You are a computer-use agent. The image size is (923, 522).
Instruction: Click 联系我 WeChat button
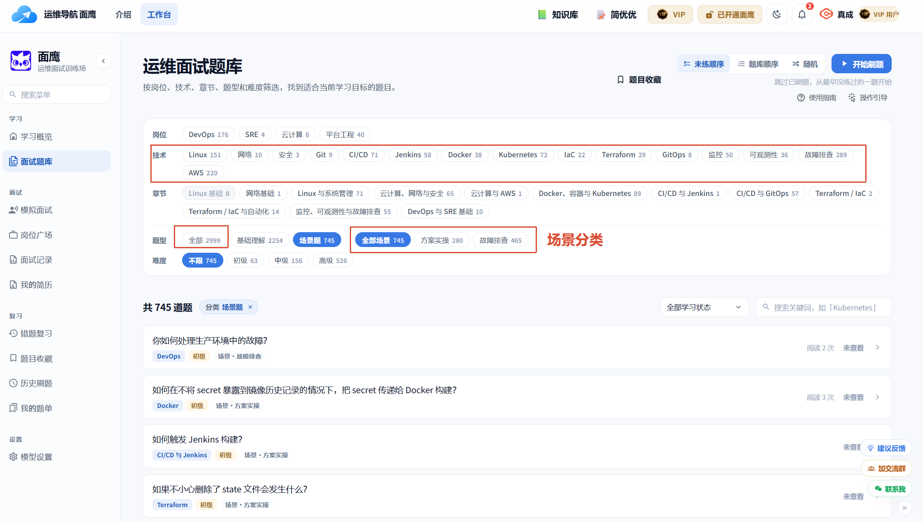pos(890,489)
